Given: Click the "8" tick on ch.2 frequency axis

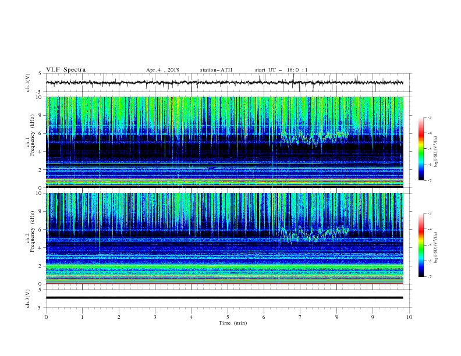Looking at the screenshot, I should click(40, 212).
